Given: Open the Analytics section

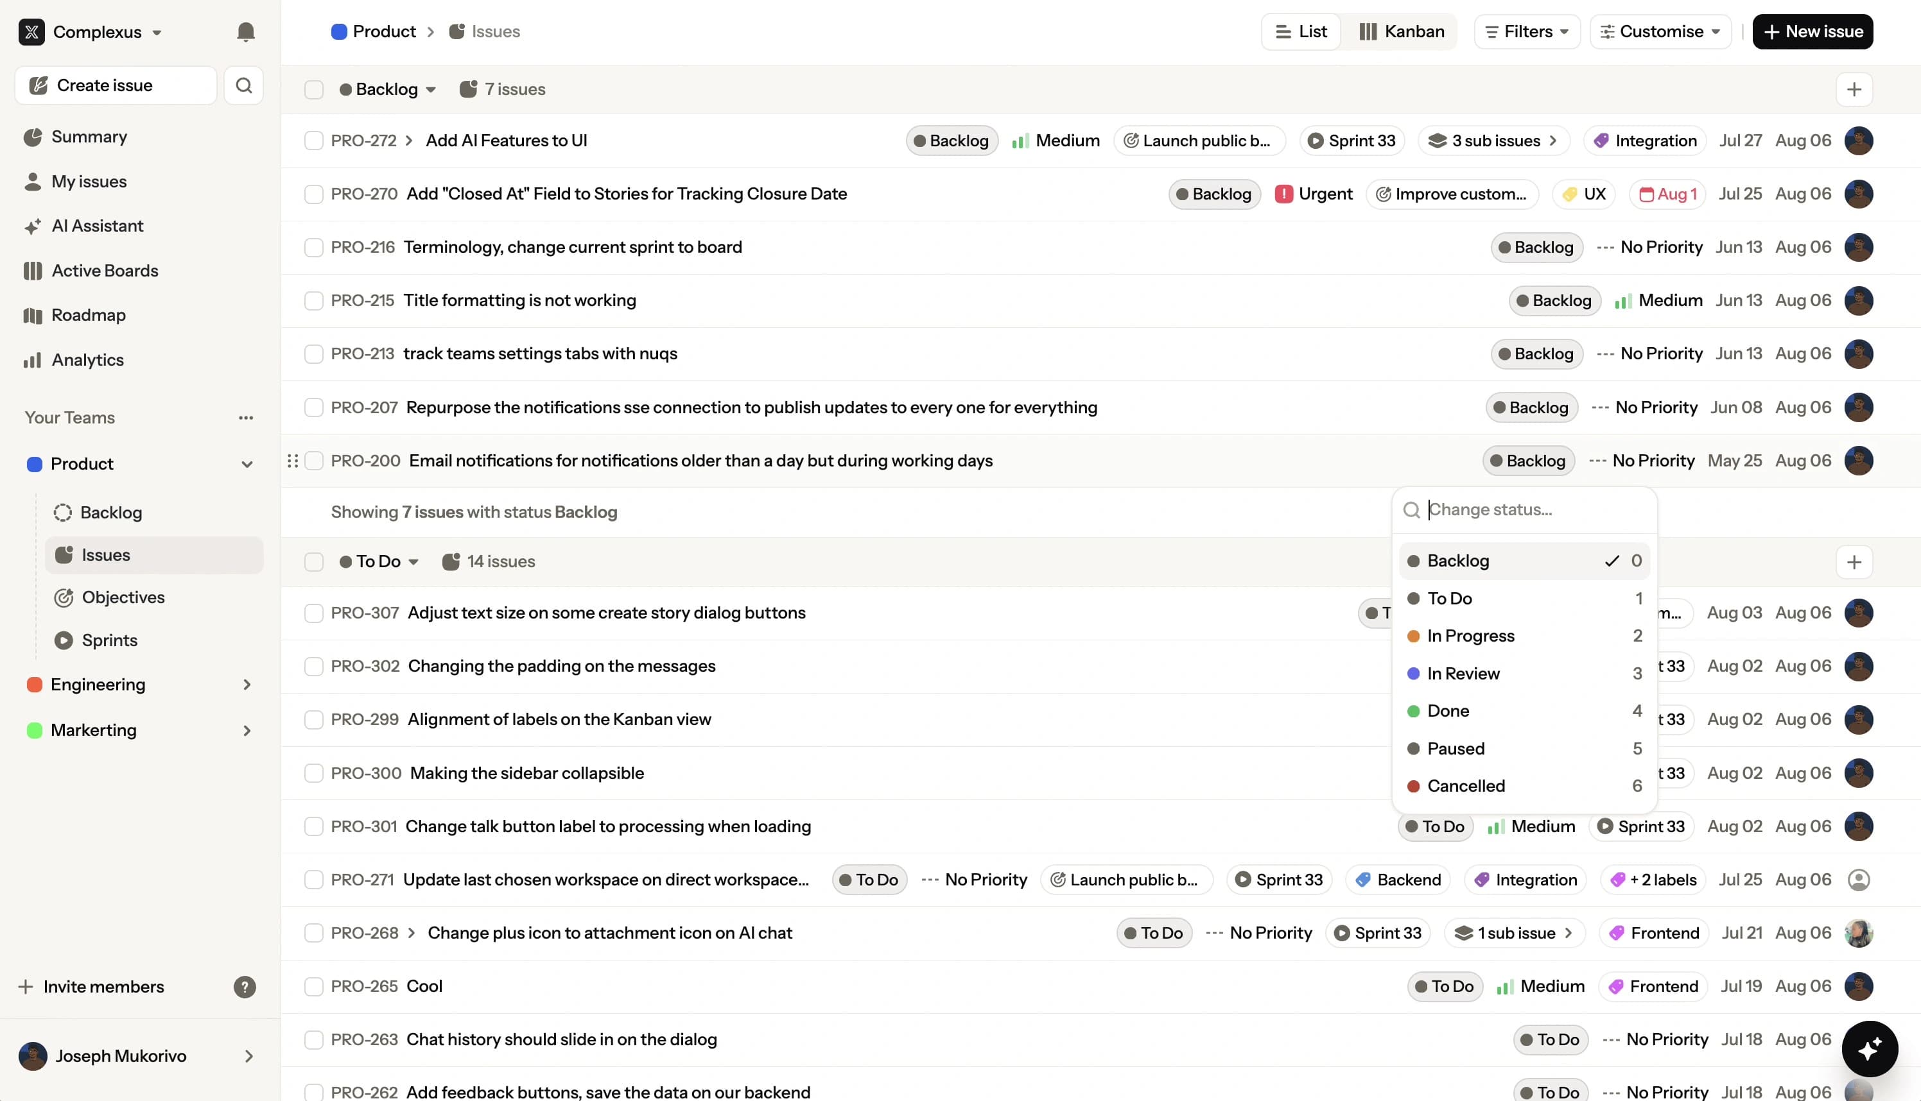Looking at the screenshot, I should [86, 359].
